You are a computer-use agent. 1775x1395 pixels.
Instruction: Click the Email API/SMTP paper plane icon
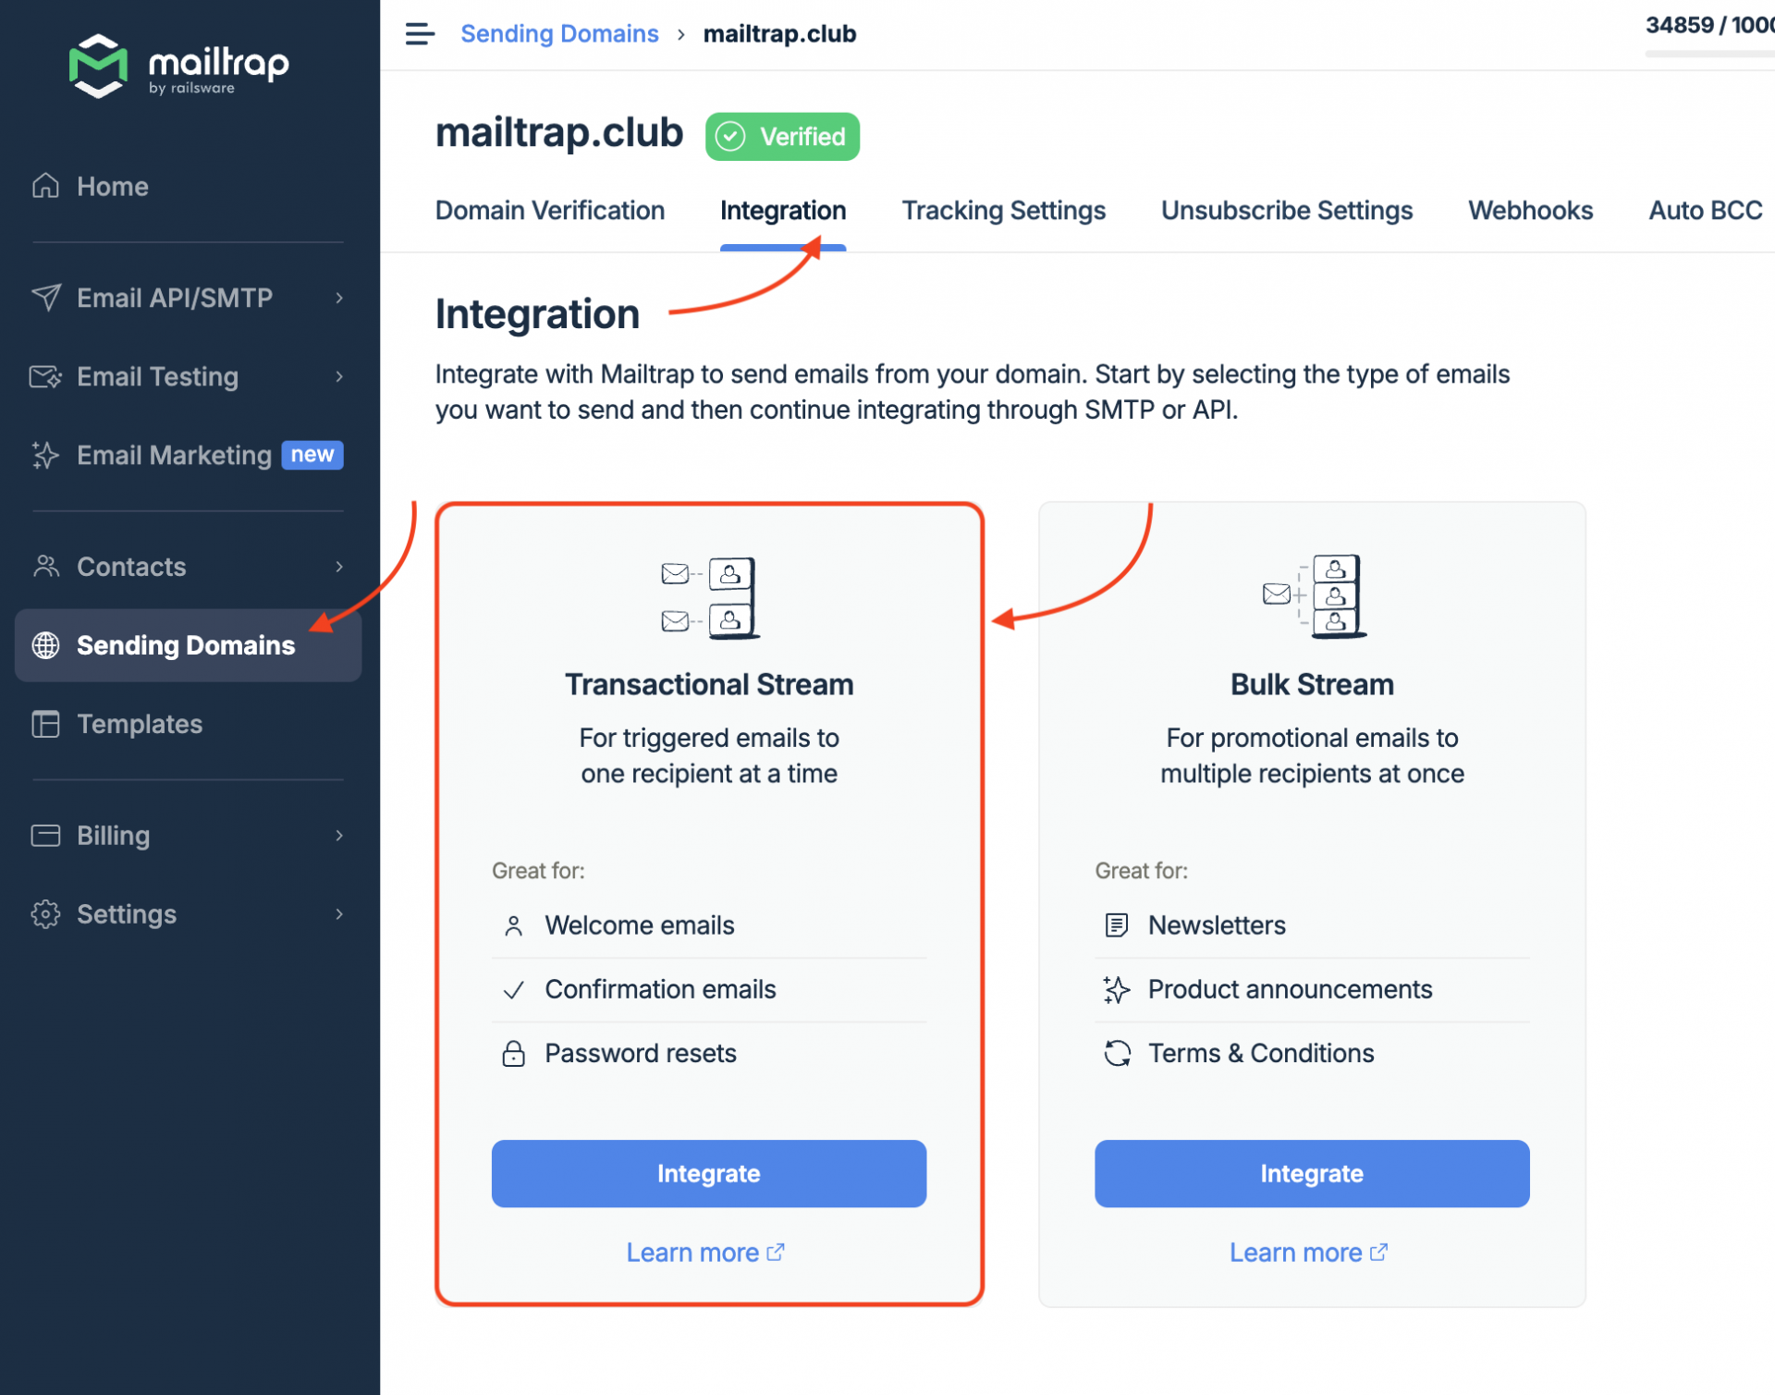pos(44,298)
